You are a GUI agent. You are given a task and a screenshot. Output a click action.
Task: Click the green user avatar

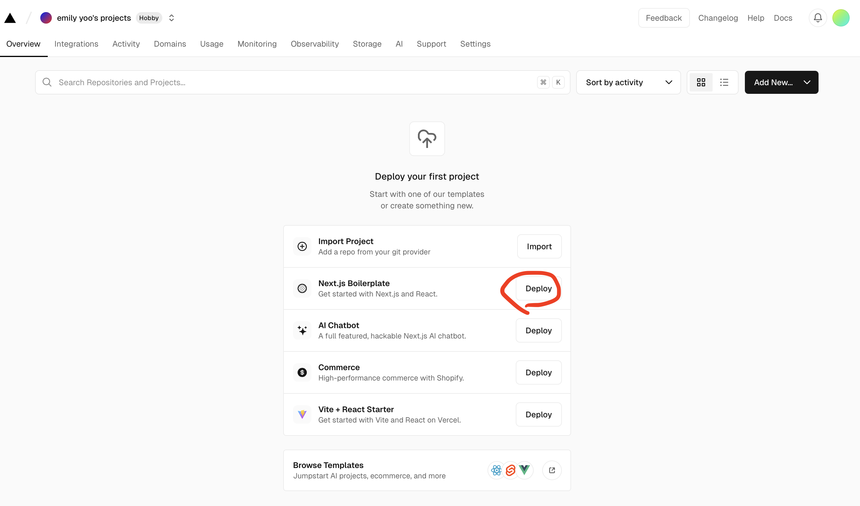[x=840, y=18]
